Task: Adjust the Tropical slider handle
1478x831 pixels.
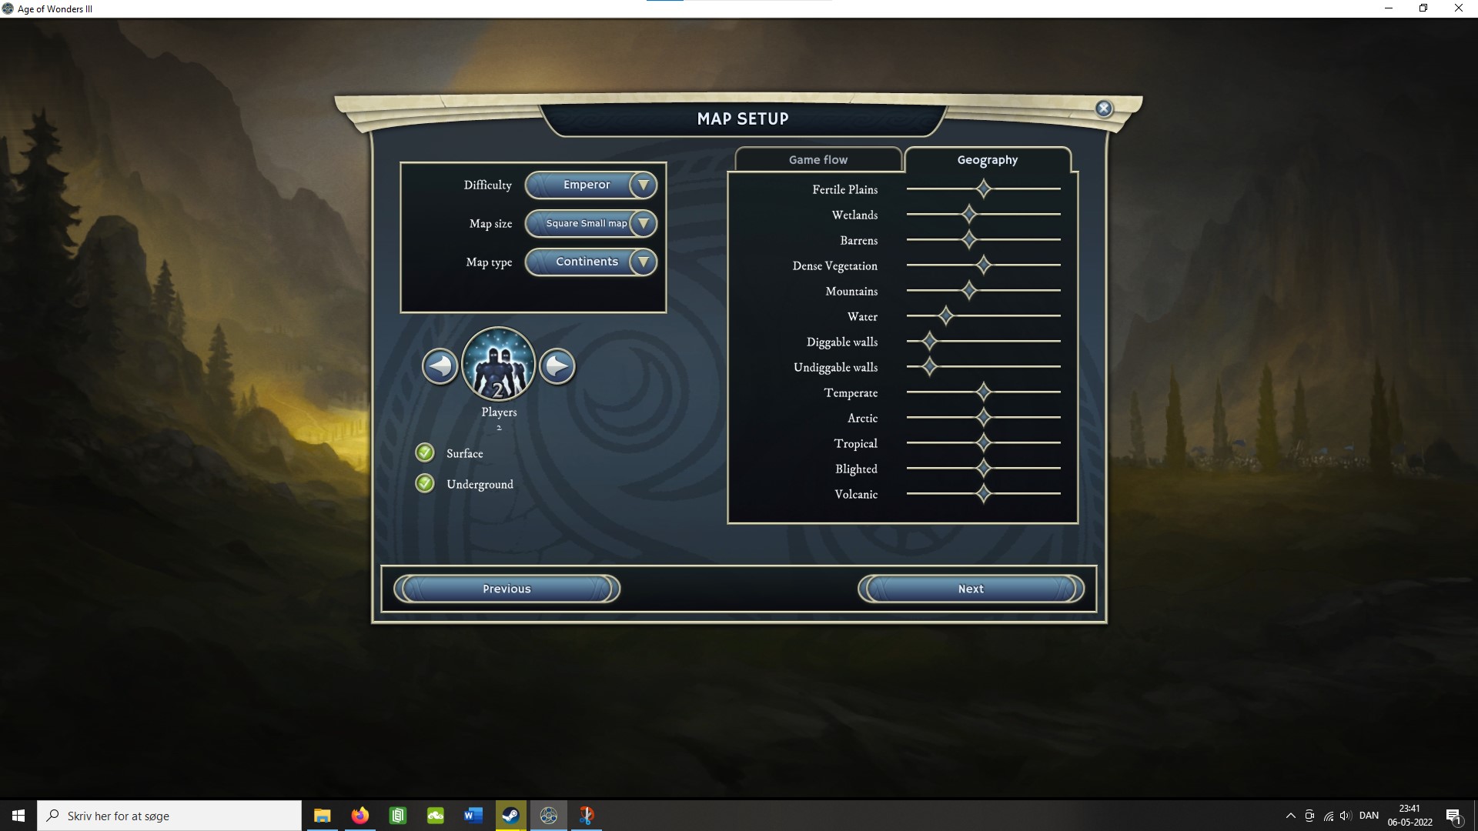Action: tap(983, 442)
